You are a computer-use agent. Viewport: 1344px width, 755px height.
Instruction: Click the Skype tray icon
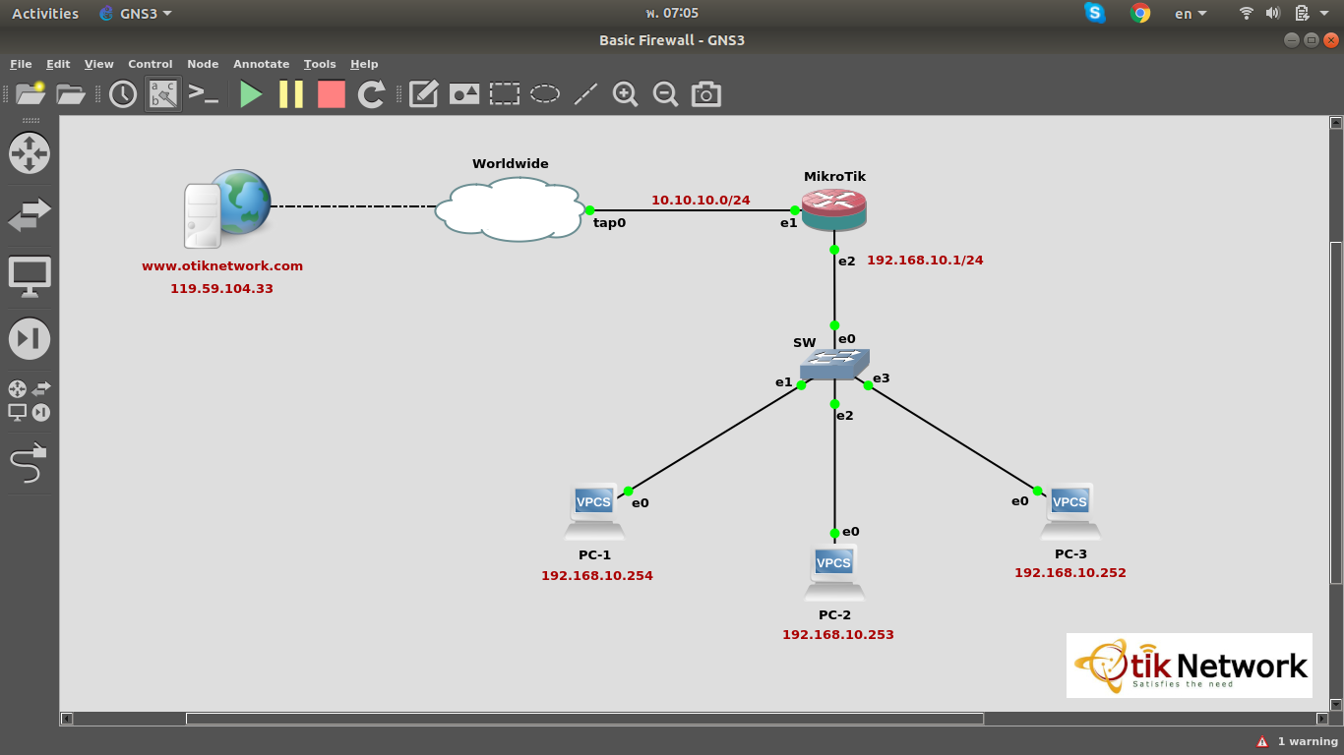point(1095,13)
